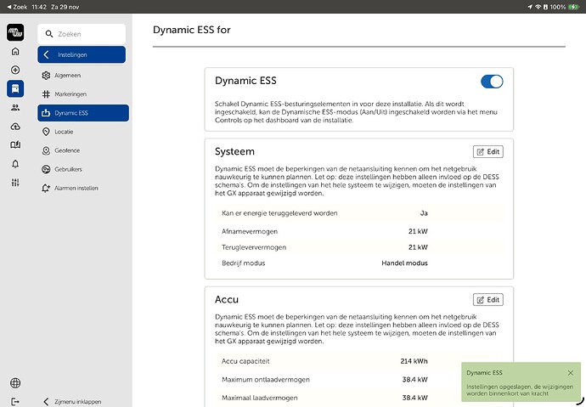The height and width of the screenshot is (407, 586).
Task: Click the 'Terugleververmogen' label
Action: (x=254, y=247)
